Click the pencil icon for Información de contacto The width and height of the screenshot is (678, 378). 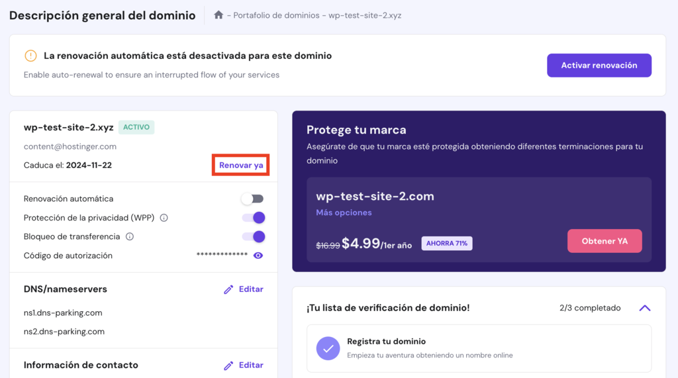(x=228, y=365)
